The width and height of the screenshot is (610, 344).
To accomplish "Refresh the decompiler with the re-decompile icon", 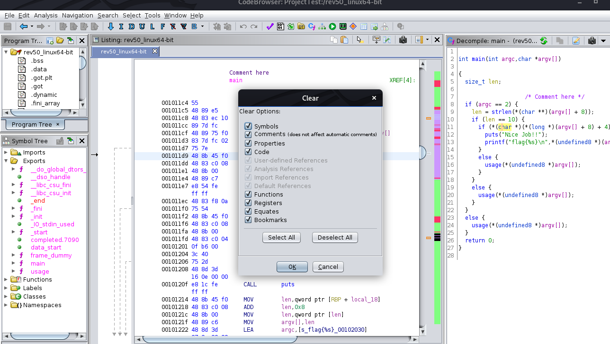I will pos(543,41).
